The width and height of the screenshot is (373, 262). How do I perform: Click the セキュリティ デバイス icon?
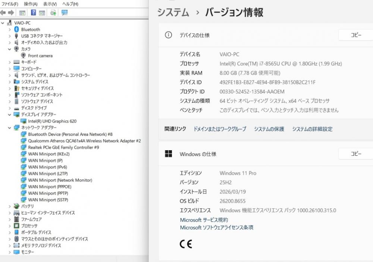(x=16, y=88)
